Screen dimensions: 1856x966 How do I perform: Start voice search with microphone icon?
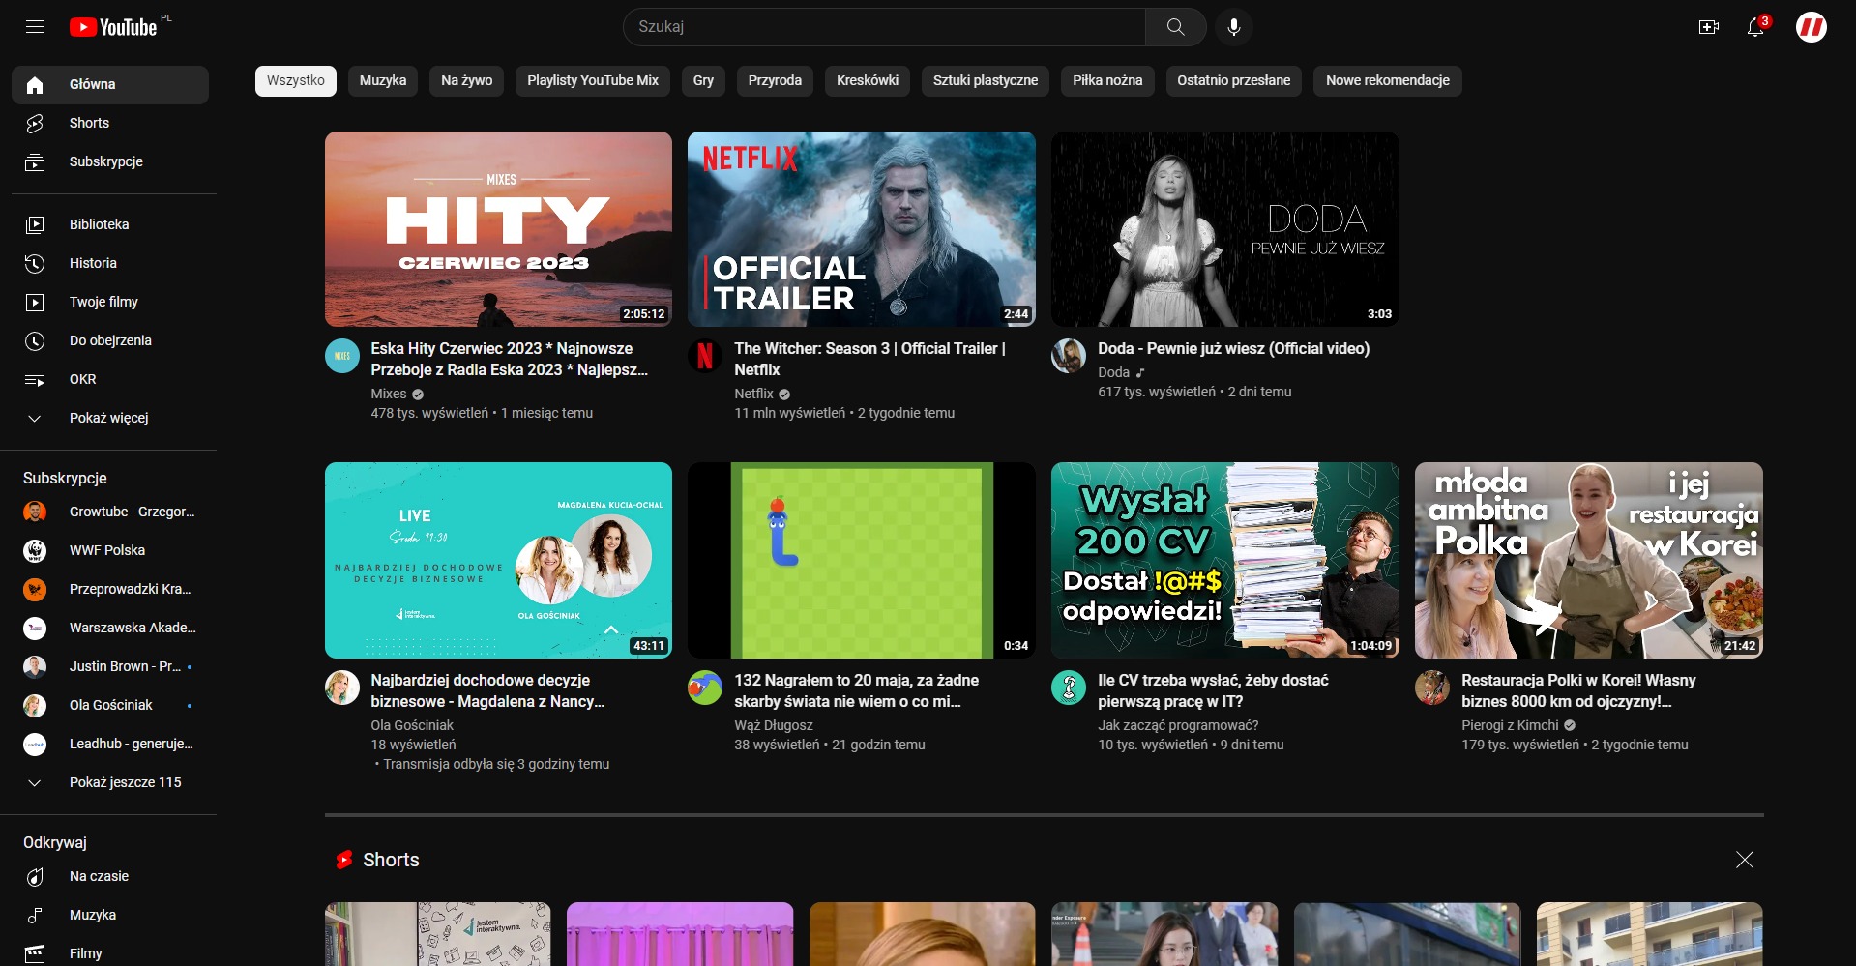[1234, 27]
